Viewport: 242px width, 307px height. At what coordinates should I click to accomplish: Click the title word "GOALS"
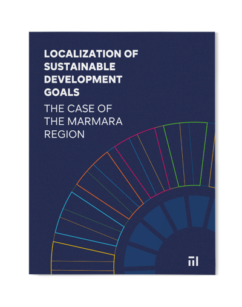pyautogui.click(x=62, y=92)
